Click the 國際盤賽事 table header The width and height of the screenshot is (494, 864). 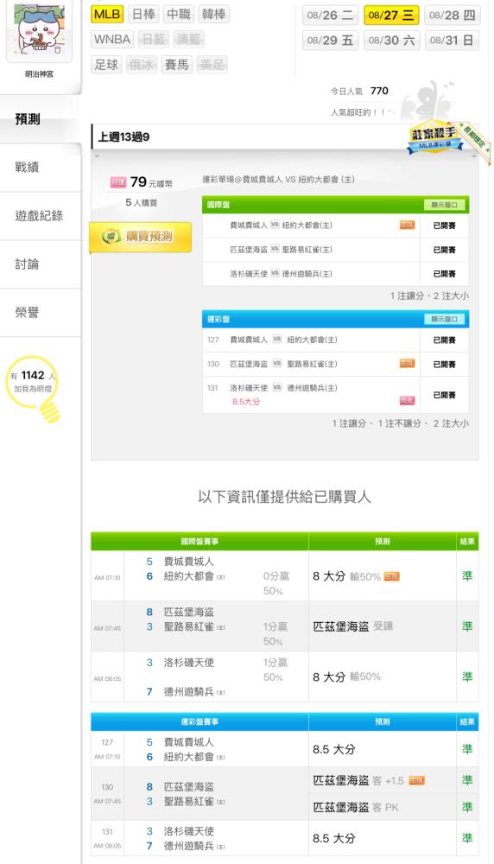click(x=199, y=542)
